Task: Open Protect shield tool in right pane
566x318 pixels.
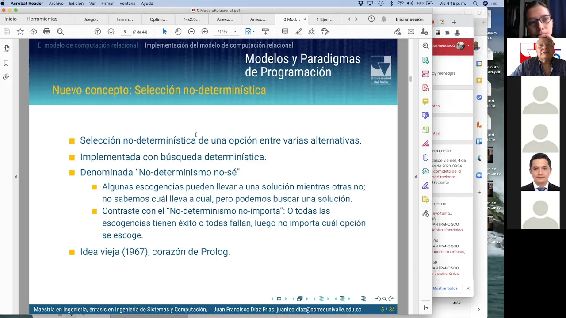Action: (x=425, y=158)
